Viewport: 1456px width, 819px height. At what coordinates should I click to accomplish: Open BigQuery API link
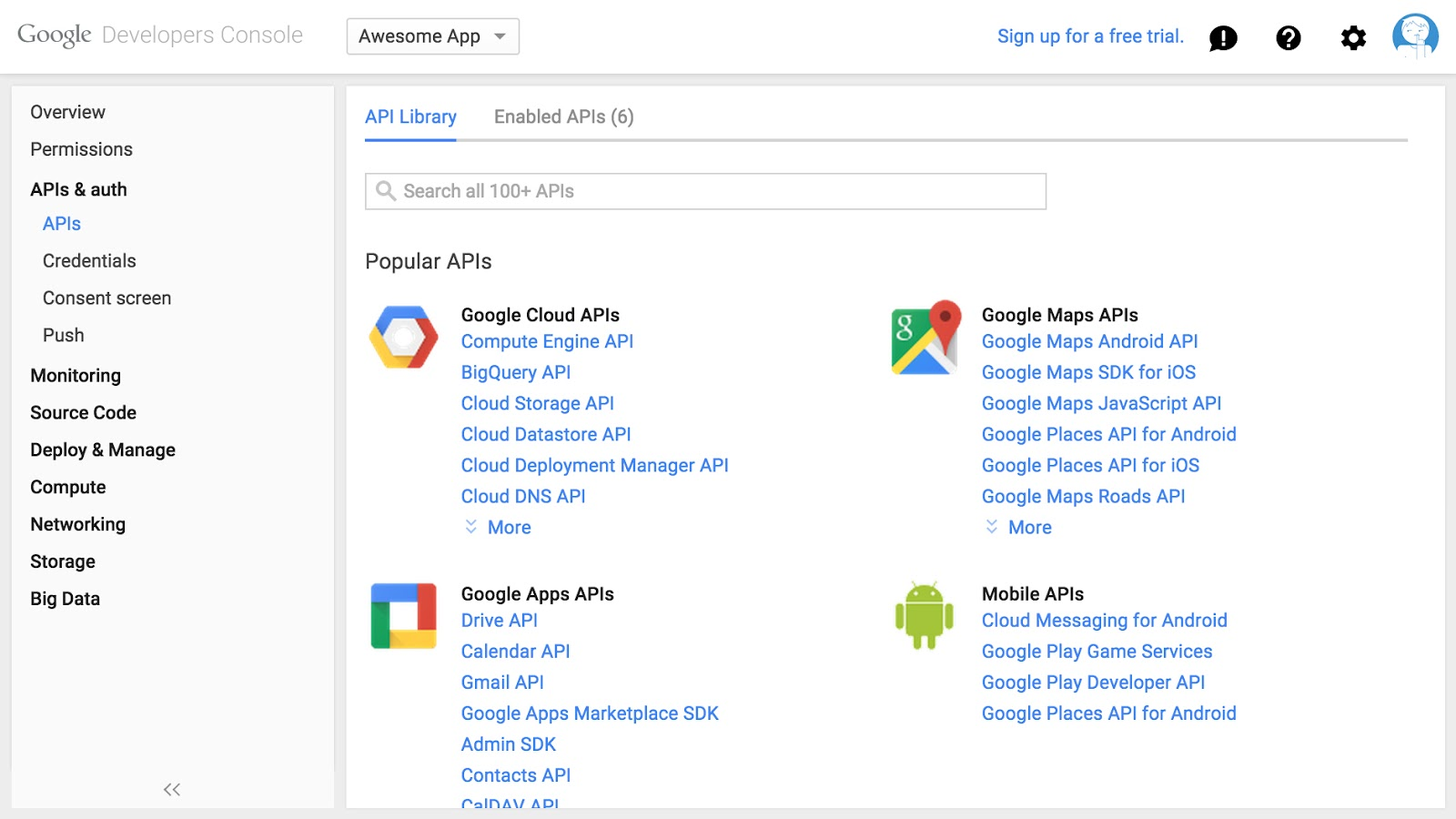[516, 372]
